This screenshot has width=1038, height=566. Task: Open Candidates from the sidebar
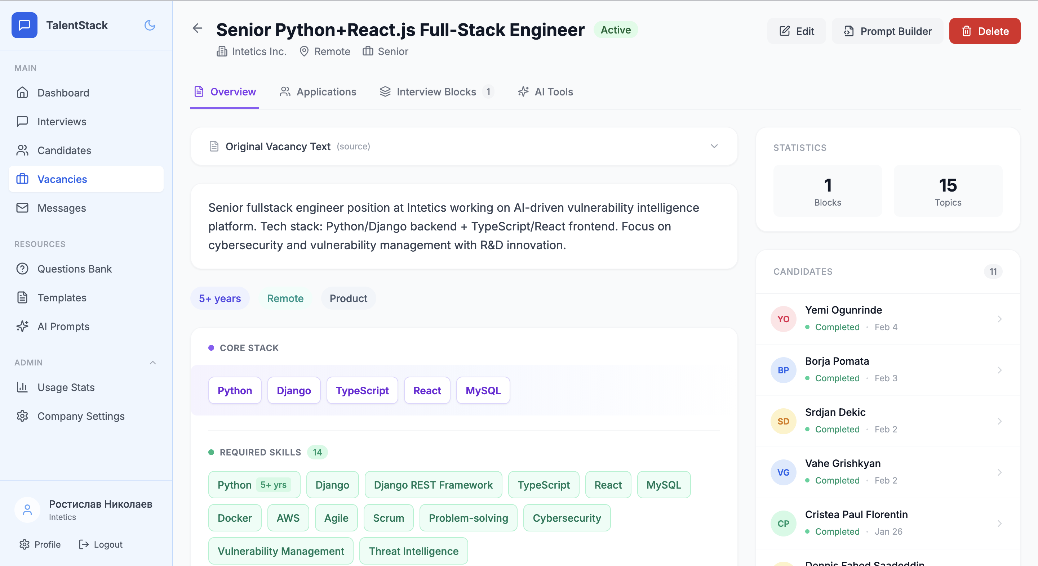(64, 151)
